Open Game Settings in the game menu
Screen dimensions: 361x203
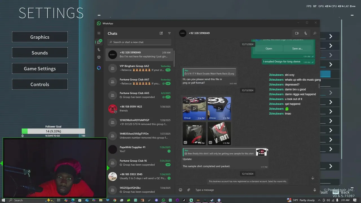(x=40, y=69)
